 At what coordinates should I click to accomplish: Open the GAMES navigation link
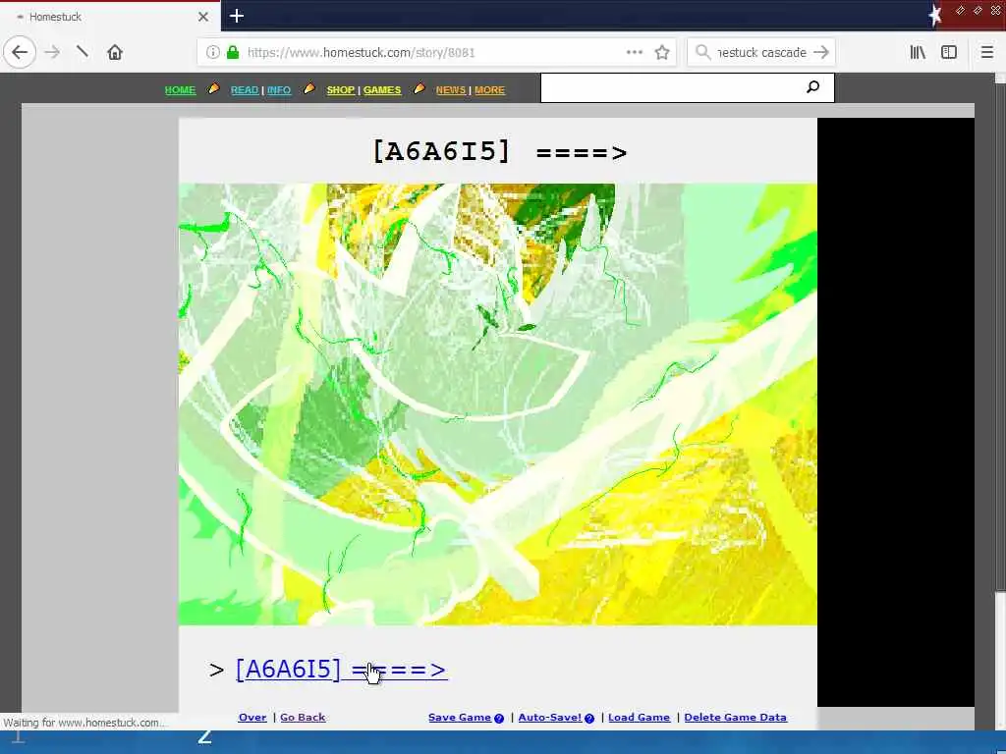coord(382,89)
